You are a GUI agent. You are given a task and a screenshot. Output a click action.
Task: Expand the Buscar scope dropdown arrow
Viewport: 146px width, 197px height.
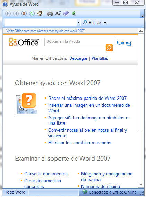105,23
